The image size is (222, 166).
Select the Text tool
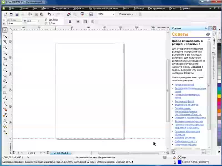click(5, 87)
